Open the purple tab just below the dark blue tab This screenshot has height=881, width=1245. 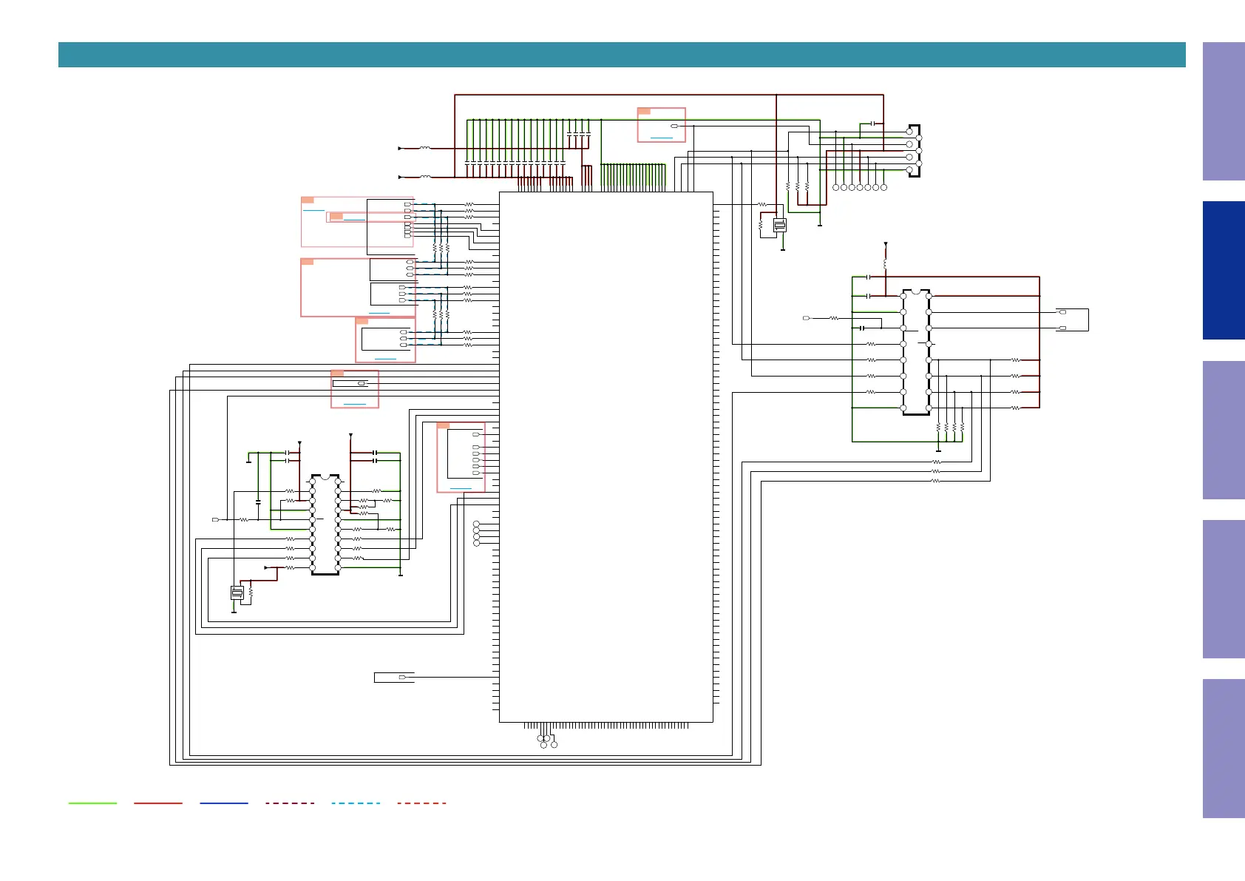pos(1224,430)
